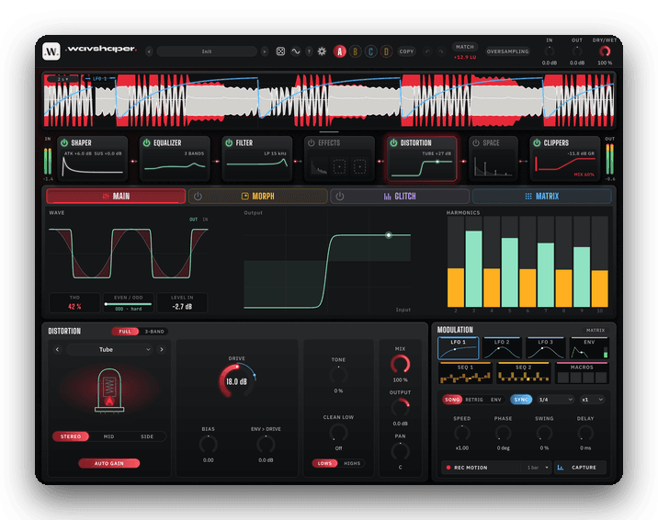This screenshot has height=520, width=658.
Task: Select HIGHS for clean band
Action: coord(352,463)
